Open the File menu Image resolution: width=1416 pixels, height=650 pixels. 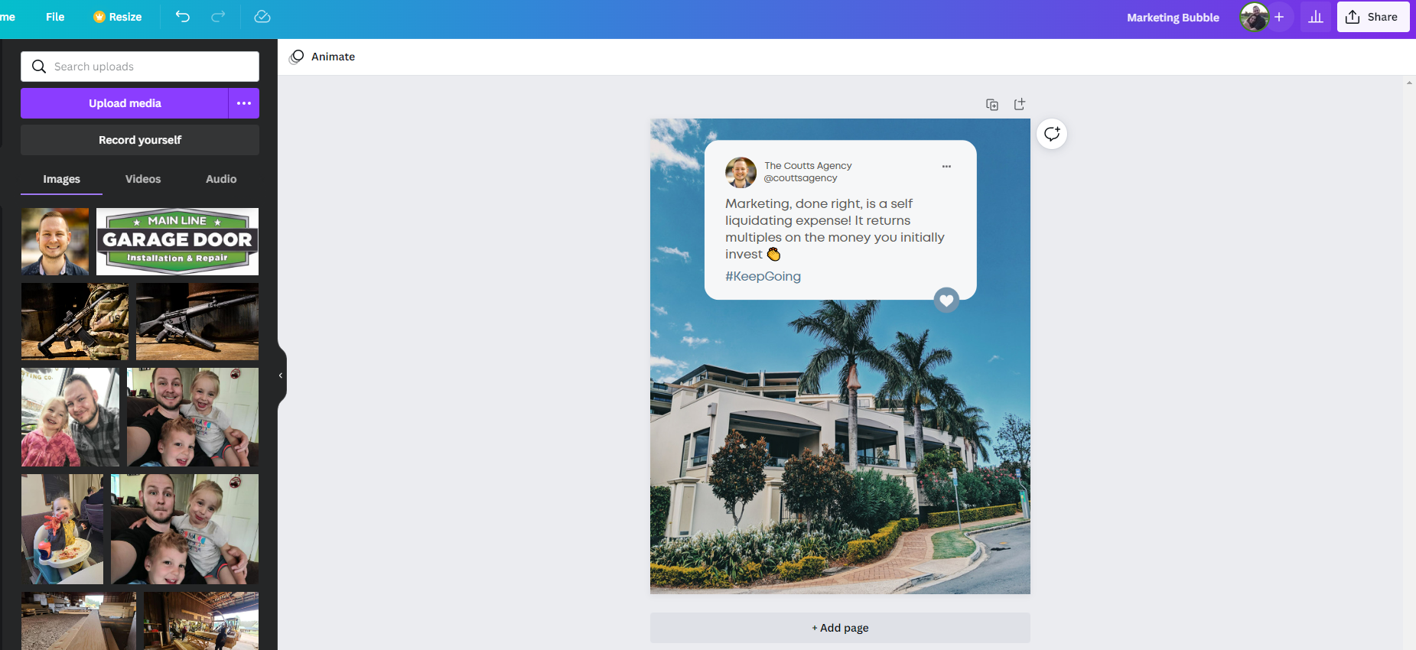click(x=55, y=17)
